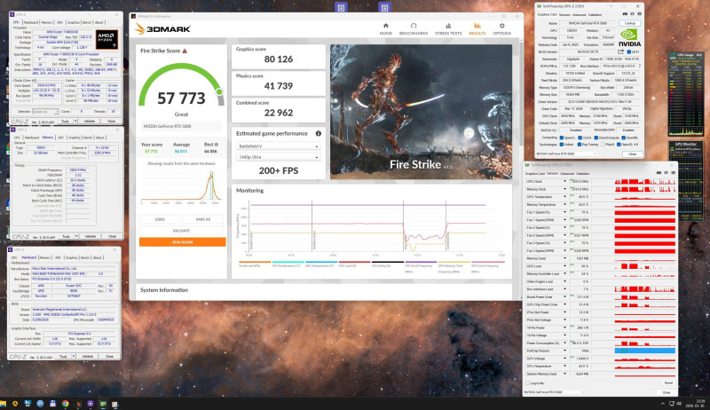Open the hamburger menu in GPU-Z Graphics Card window
The width and height of the screenshot is (710, 410).
[x=639, y=14]
